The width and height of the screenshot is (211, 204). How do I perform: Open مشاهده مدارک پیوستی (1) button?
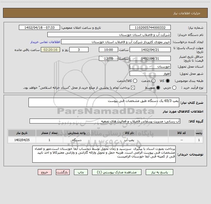117,172
